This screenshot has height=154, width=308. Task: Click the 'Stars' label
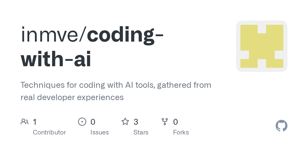(141, 132)
